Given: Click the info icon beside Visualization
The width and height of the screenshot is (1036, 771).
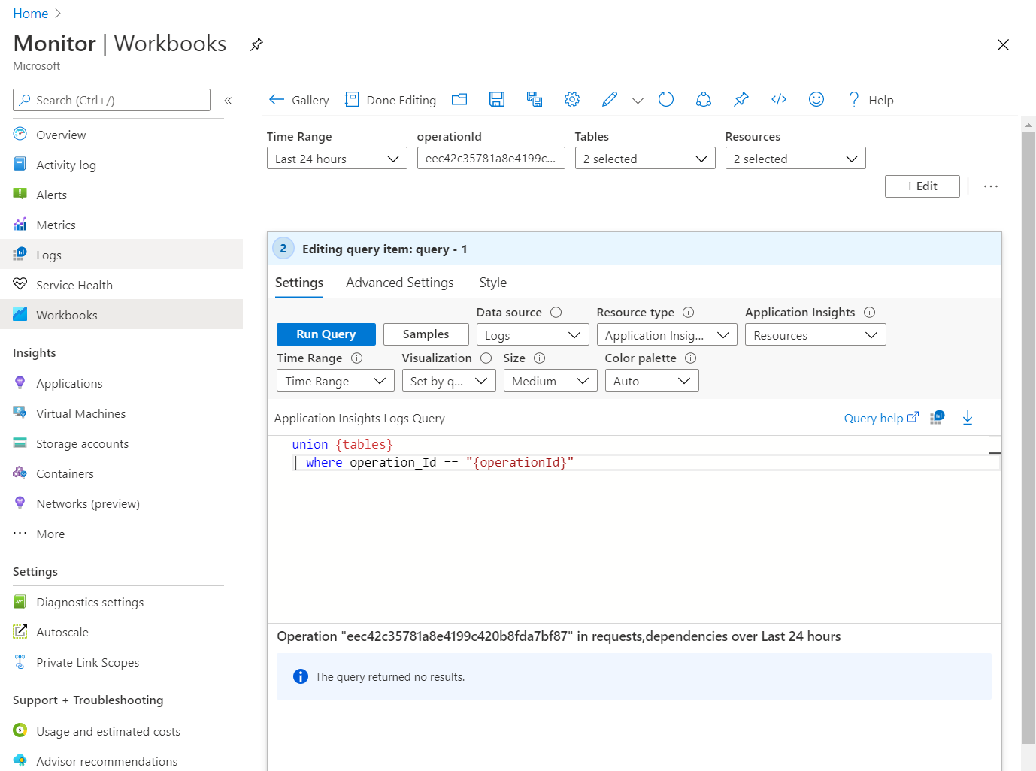Looking at the screenshot, I should coord(486,358).
